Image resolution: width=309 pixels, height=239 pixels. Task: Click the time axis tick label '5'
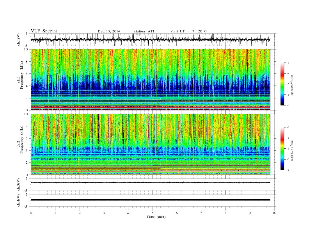[153, 213]
